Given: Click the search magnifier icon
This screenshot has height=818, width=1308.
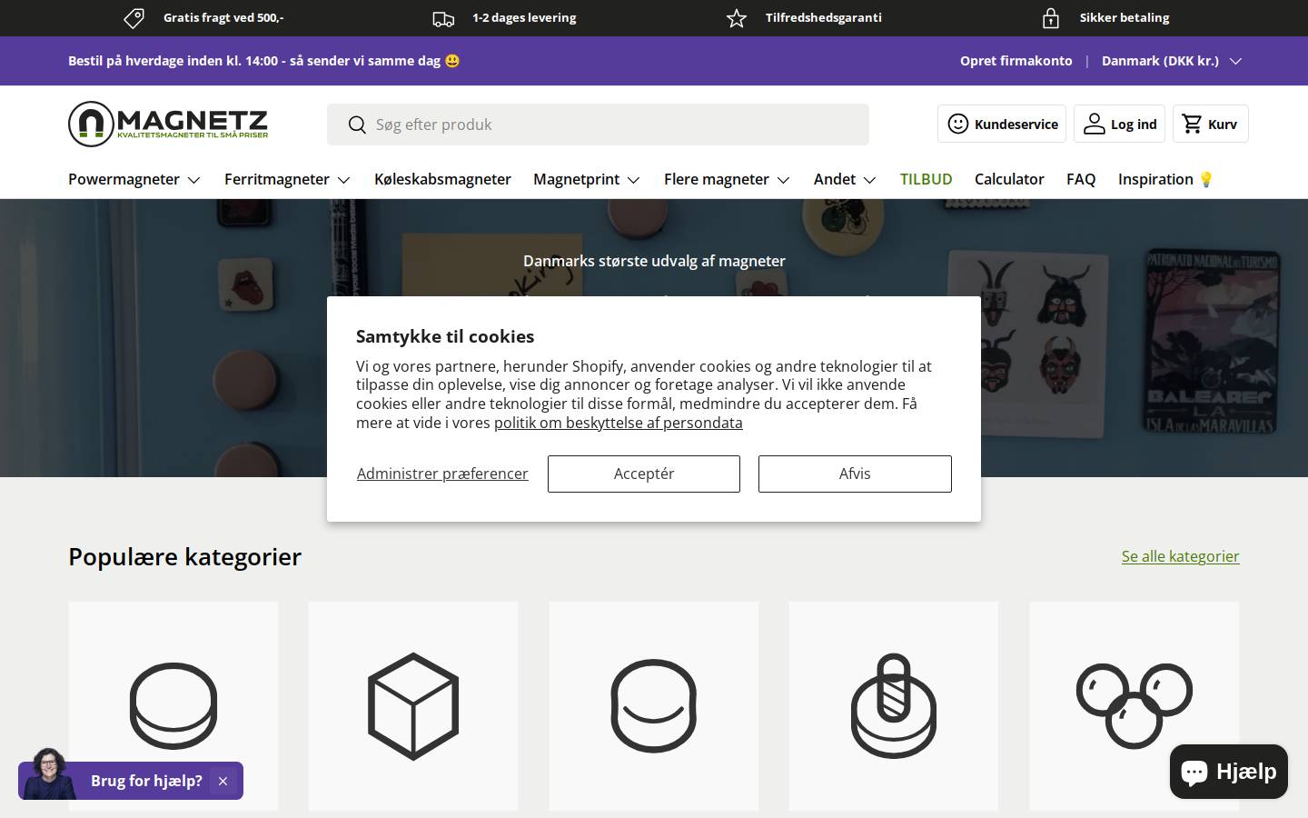Looking at the screenshot, I should [x=357, y=125].
